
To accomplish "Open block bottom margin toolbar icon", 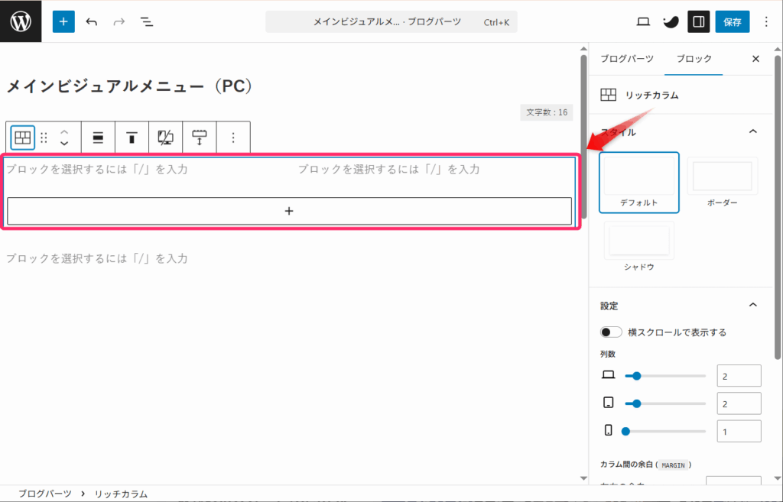I will pyautogui.click(x=200, y=138).
